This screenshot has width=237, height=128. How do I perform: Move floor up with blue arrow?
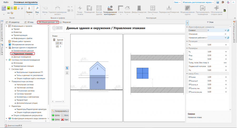pos(67,68)
